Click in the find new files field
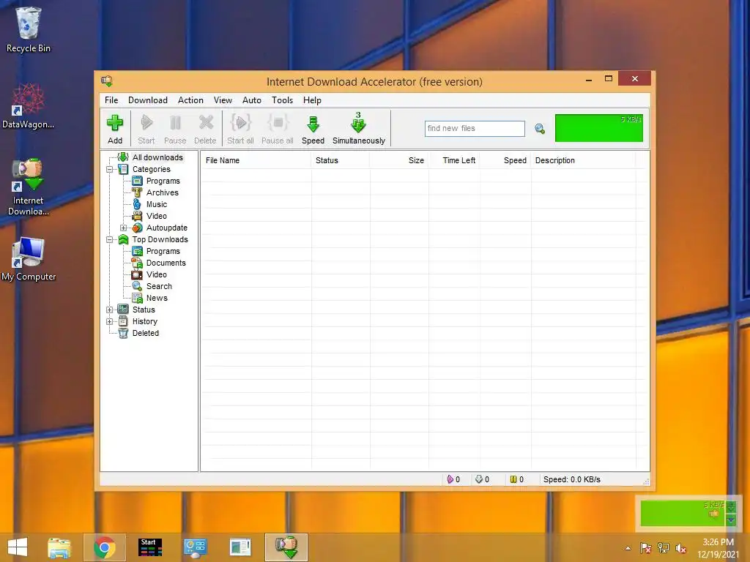Viewport: 750px width, 562px height. click(475, 128)
